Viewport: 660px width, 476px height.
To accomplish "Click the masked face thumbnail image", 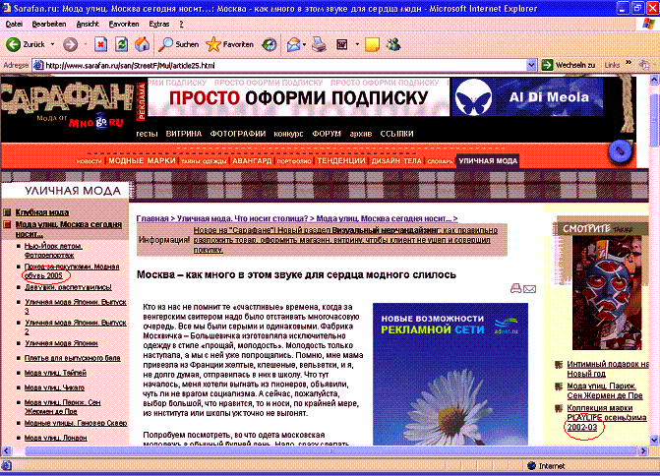I will click(607, 293).
